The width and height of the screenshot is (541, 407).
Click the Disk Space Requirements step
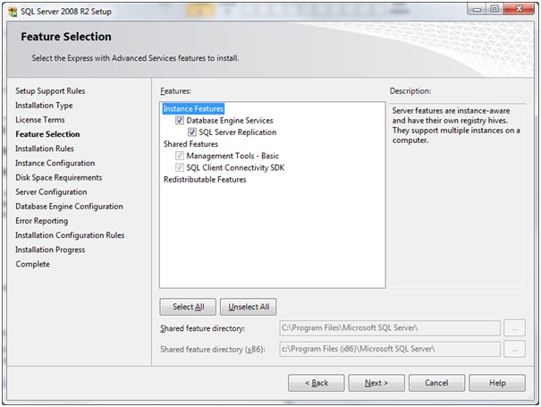point(59,177)
